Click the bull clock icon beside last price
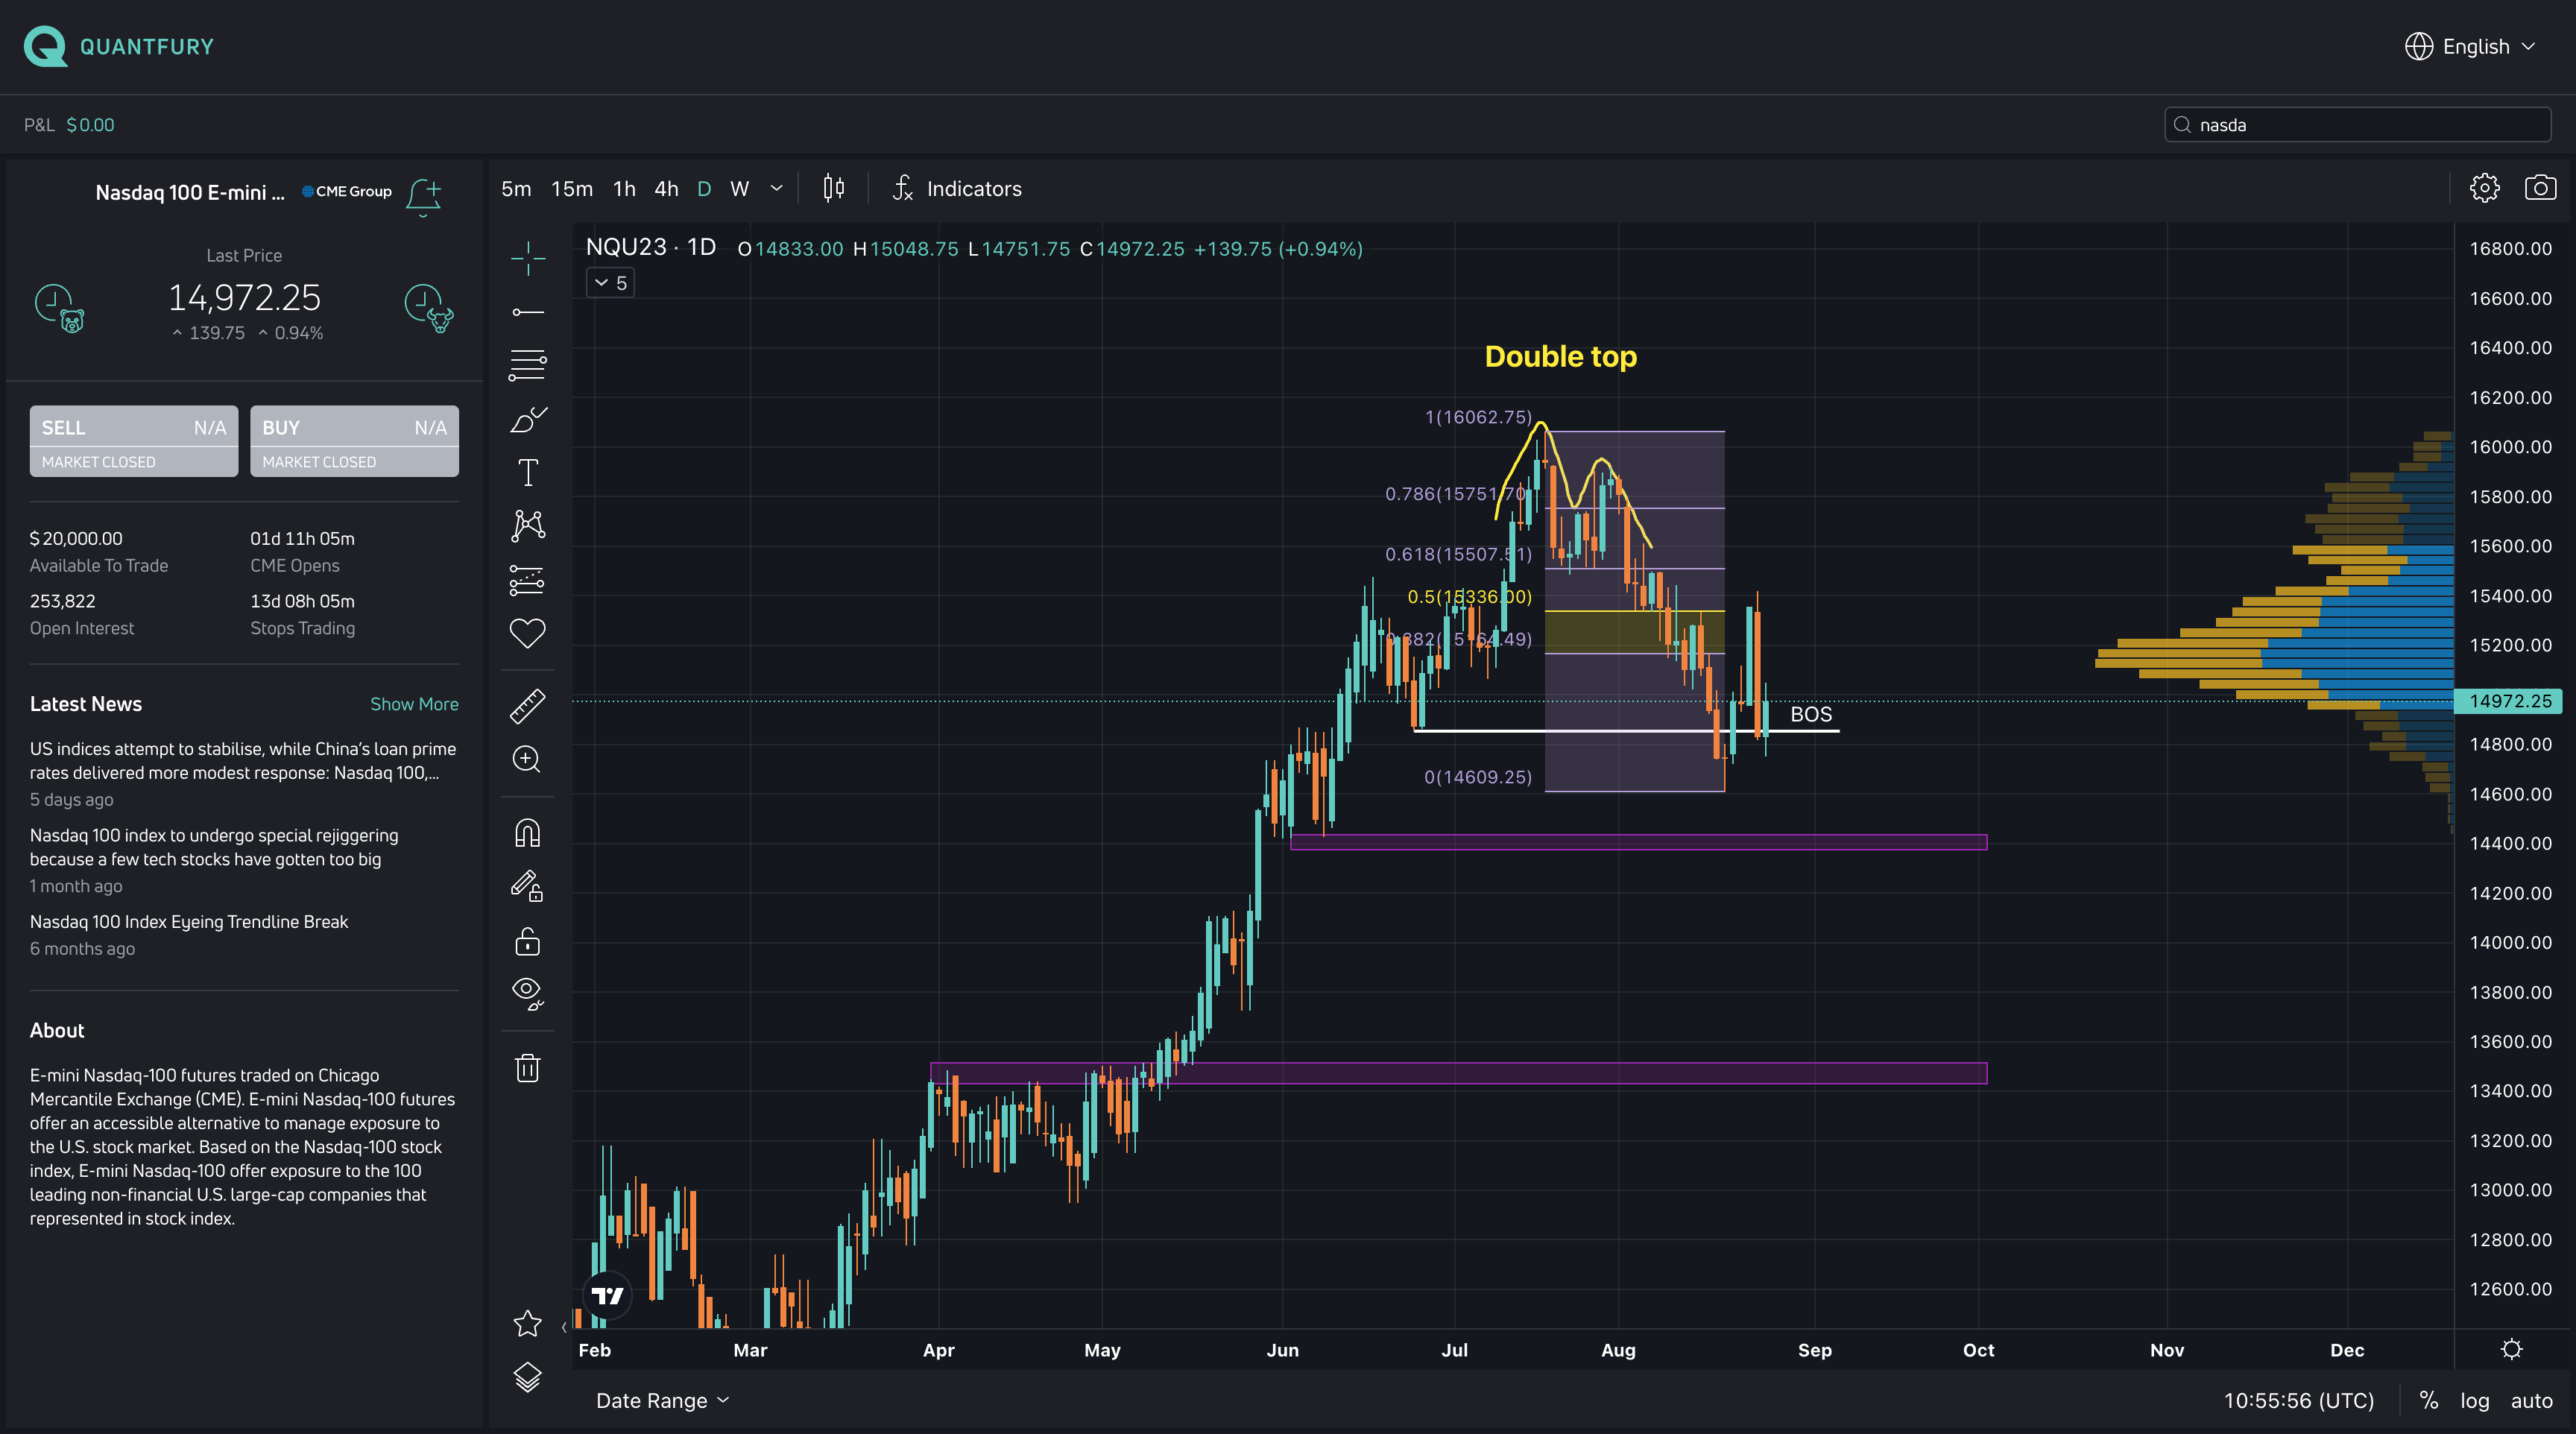The height and width of the screenshot is (1434, 2576). [x=429, y=307]
